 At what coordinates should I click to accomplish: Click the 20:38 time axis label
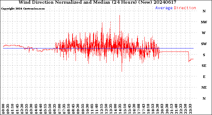[167, 109]
